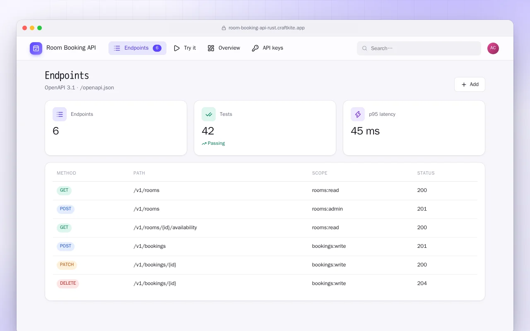
Task: Click the API keys key icon
Action: (255, 48)
